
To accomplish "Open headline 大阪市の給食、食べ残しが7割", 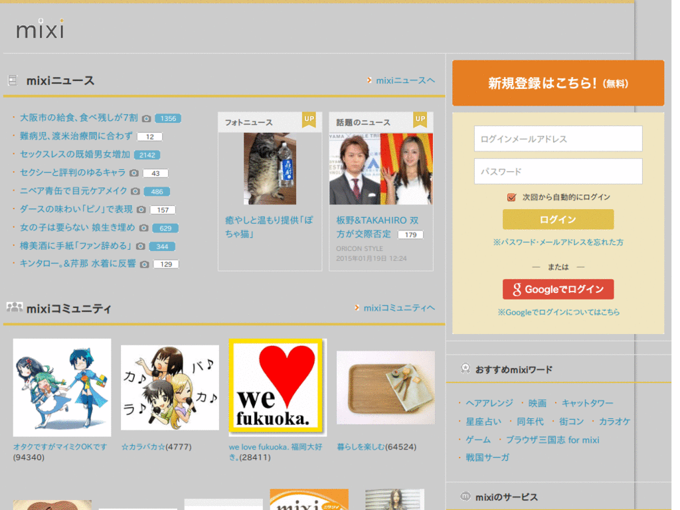I will tap(78, 118).
